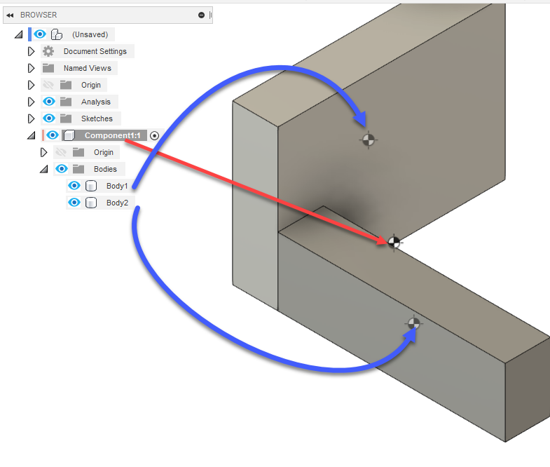Click the Body1 cylinder body icon
This screenshot has width=550, height=467.
(x=91, y=186)
